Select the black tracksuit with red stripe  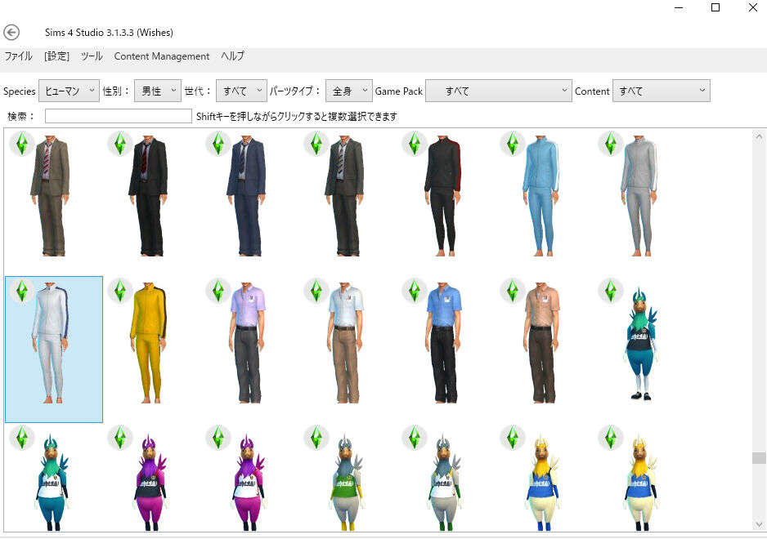pos(442,195)
